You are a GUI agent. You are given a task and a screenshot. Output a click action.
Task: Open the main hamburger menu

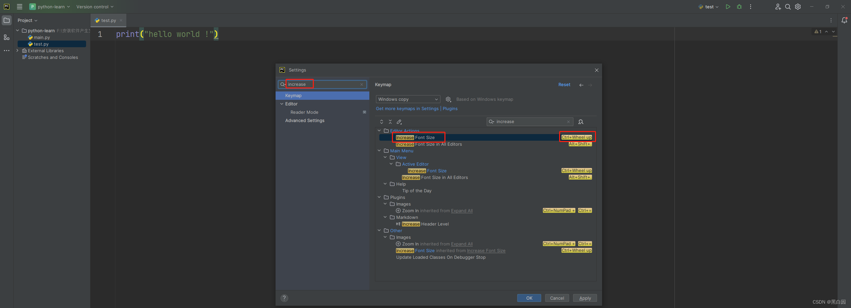pos(20,7)
